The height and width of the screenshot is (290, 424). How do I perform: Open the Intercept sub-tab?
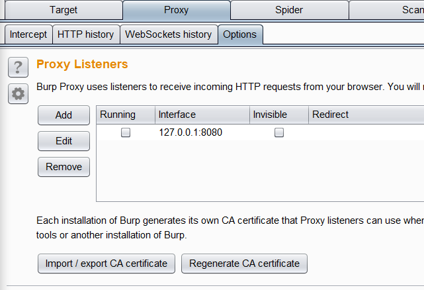click(28, 34)
